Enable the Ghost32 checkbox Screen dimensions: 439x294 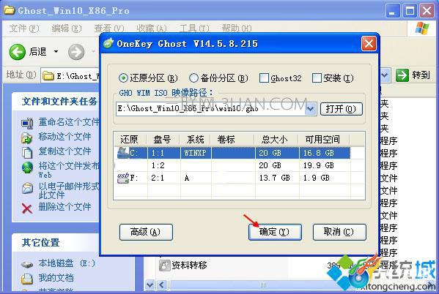(264, 78)
